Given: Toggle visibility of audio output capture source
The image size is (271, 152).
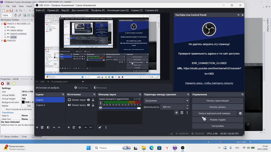Looking at the screenshot, I should pyautogui.click(x=89, y=105).
